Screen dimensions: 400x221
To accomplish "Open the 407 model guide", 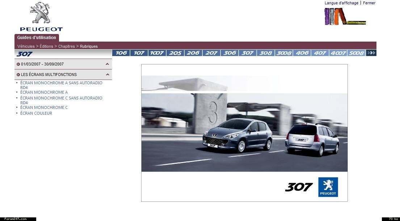I will coord(320,53).
